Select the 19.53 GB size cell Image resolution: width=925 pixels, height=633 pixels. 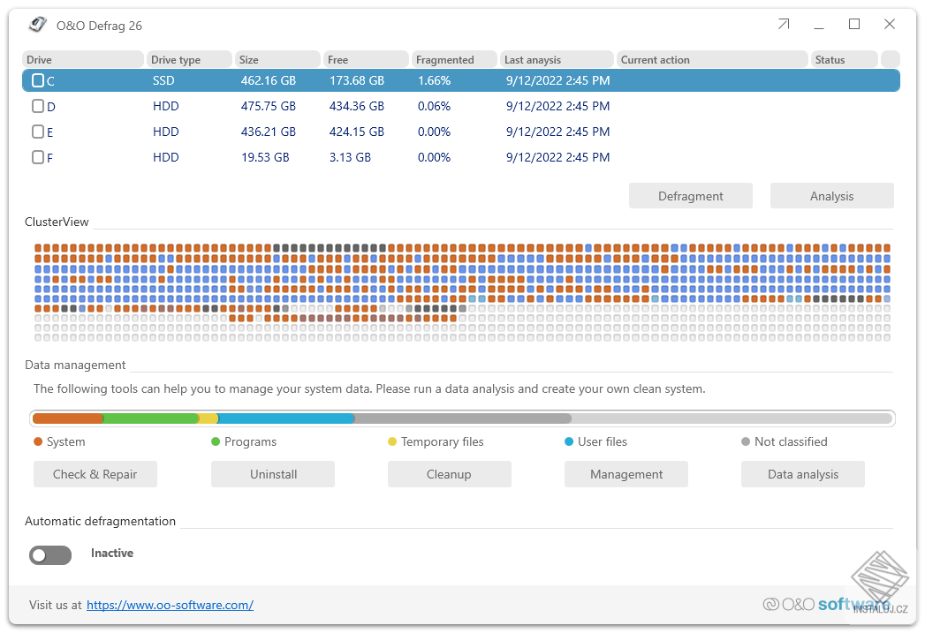[265, 157]
